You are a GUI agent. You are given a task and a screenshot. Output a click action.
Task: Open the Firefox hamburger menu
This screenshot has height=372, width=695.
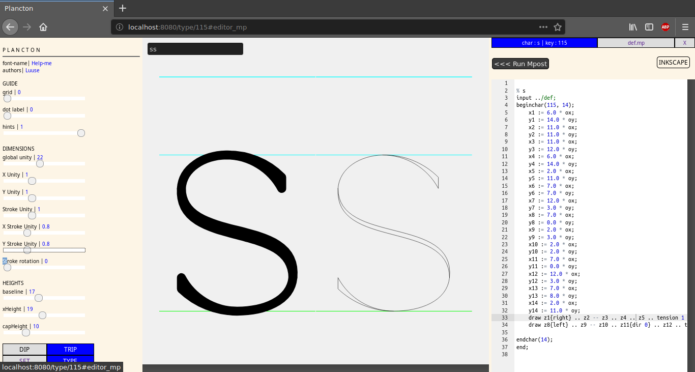pyautogui.click(x=685, y=27)
